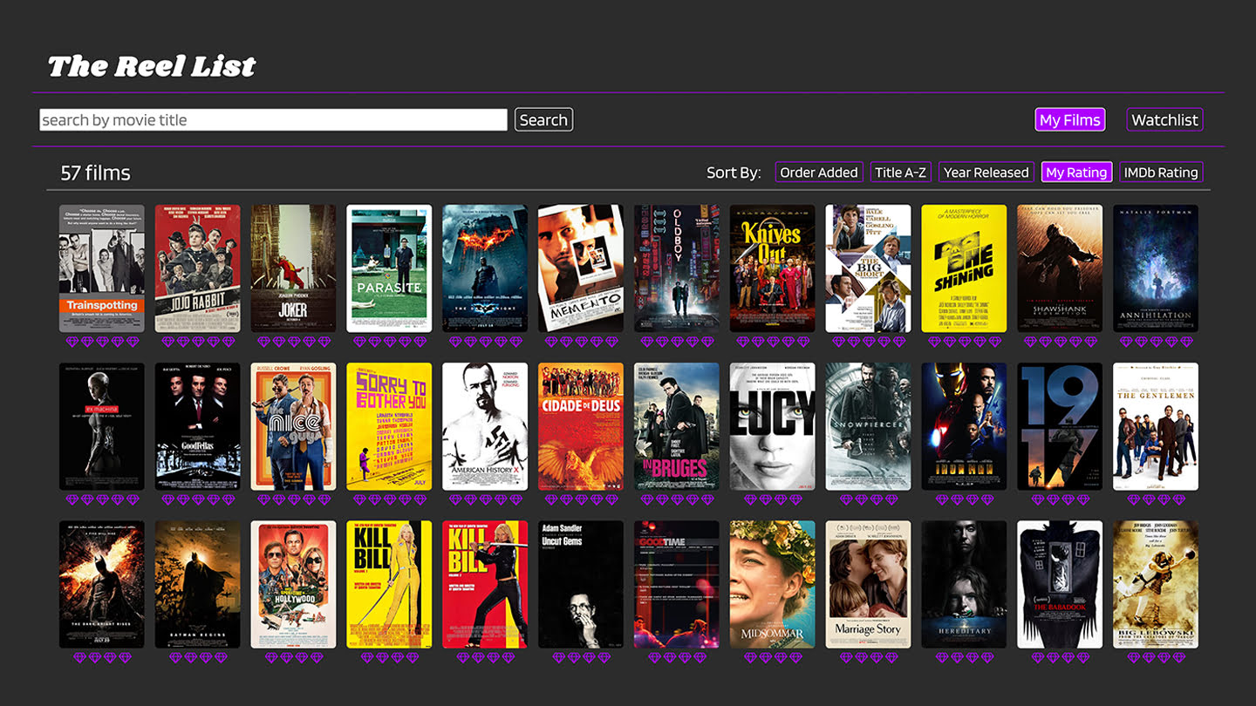Screen dimensions: 1256x706
Task: Open the Batman Begins poster
Action: (x=198, y=585)
